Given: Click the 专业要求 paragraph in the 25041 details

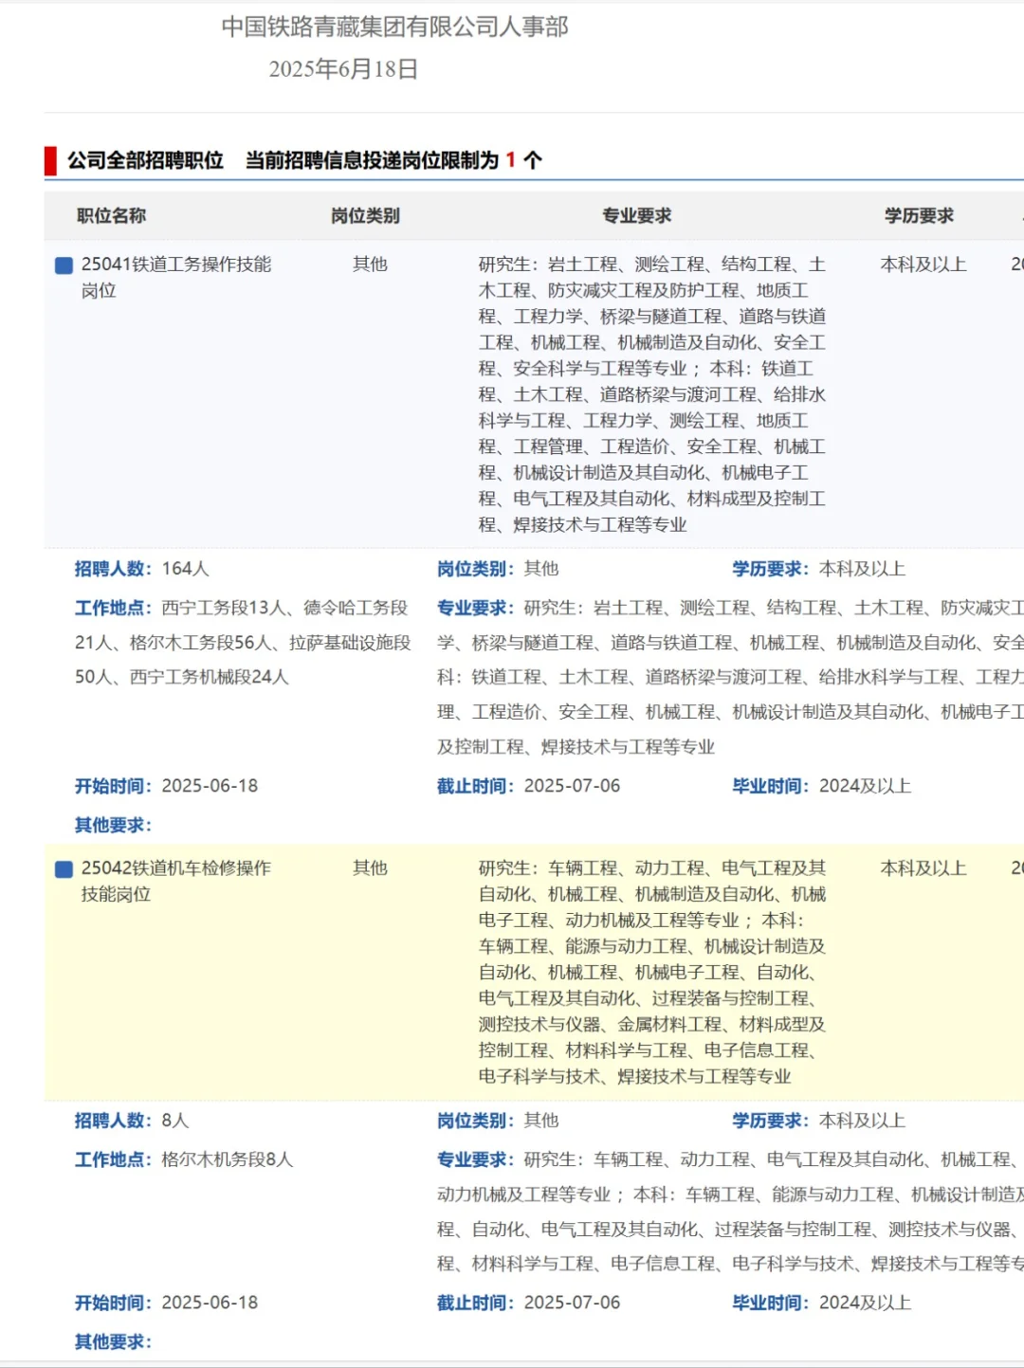Looking at the screenshot, I should pos(730,677).
